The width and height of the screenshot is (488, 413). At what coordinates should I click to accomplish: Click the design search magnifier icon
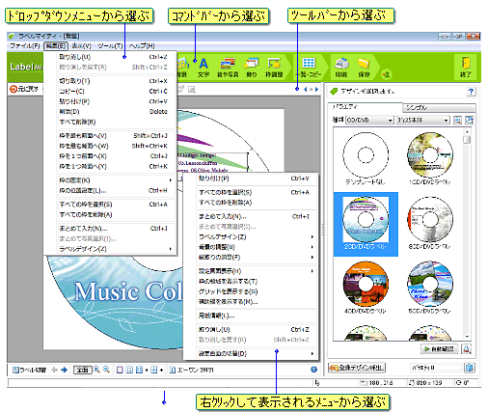(x=457, y=121)
